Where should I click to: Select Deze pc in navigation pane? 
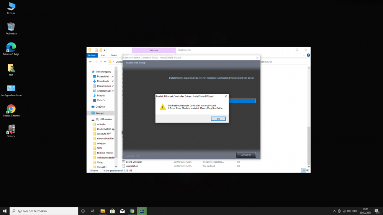100,113
